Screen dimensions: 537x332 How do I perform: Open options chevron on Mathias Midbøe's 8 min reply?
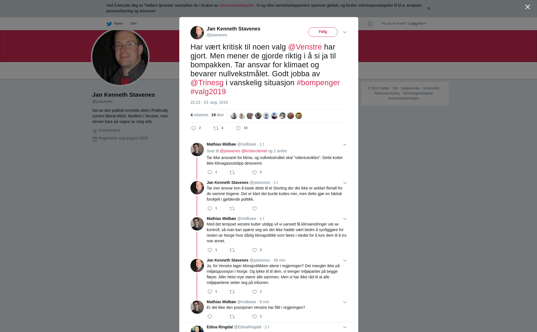tap(345, 302)
